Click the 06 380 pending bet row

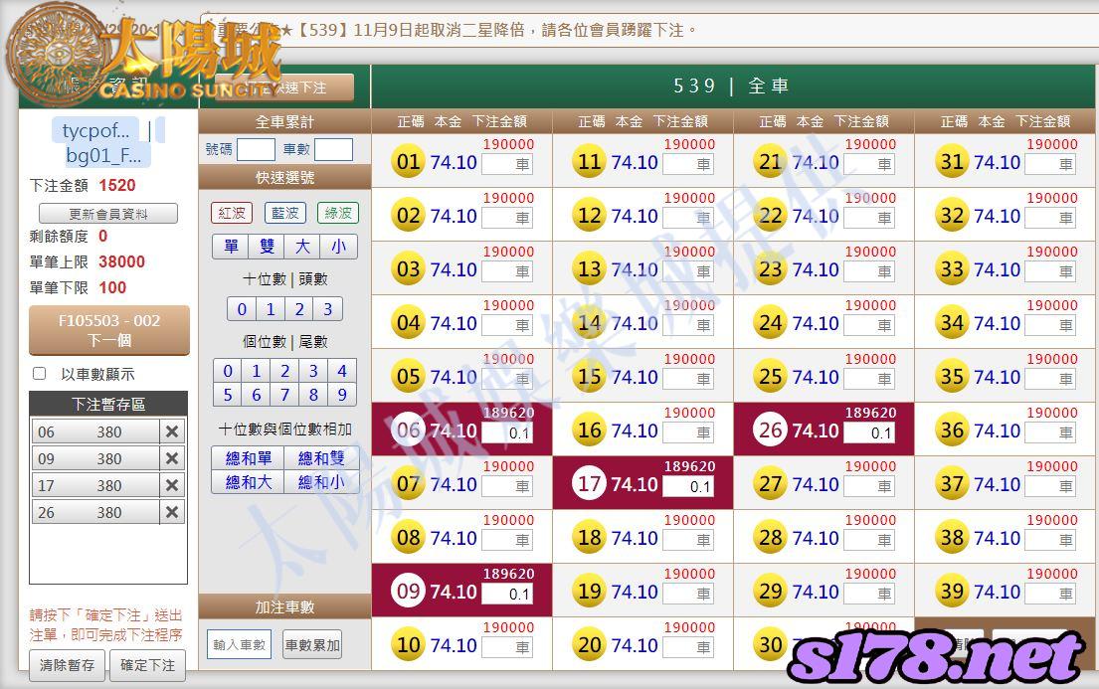coord(95,431)
